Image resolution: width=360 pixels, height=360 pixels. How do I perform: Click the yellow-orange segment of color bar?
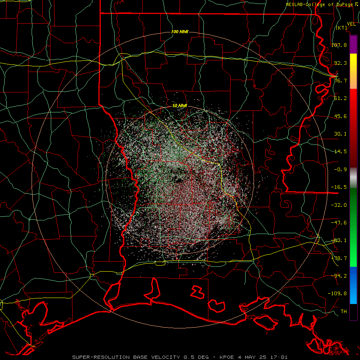click(x=353, y=71)
